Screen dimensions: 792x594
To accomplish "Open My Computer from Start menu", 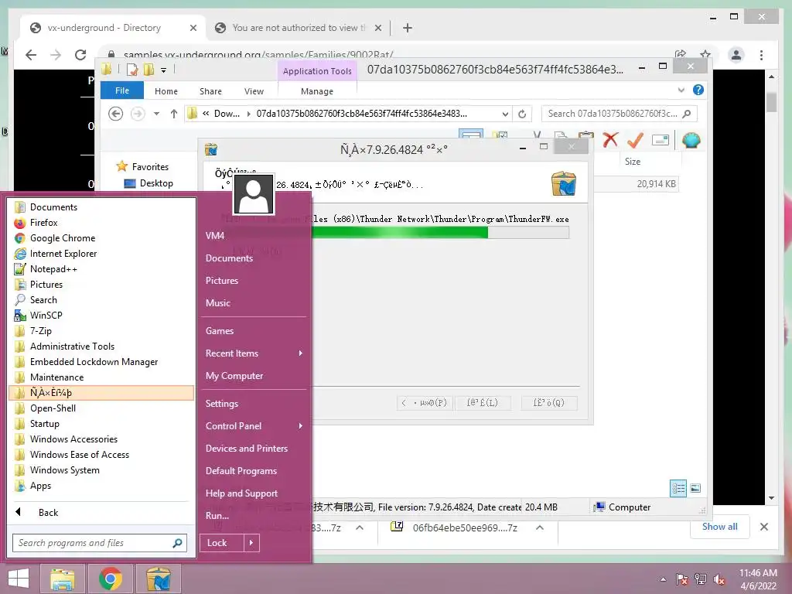I will point(234,376).
